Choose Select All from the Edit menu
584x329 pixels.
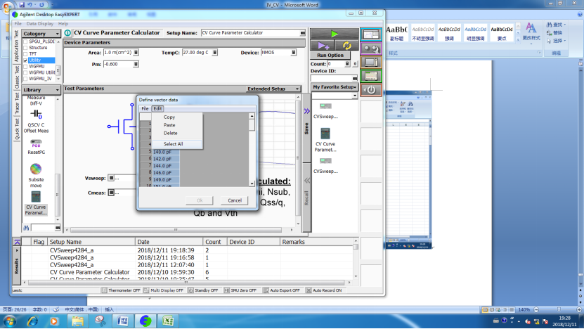173,144
